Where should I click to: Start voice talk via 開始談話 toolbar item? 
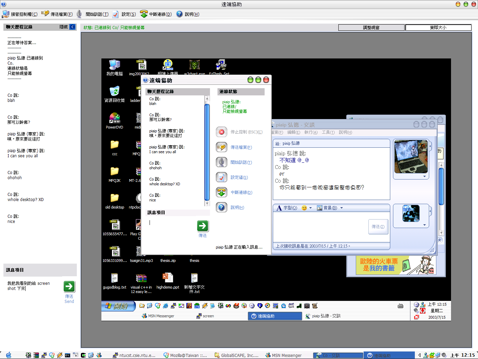92,14
